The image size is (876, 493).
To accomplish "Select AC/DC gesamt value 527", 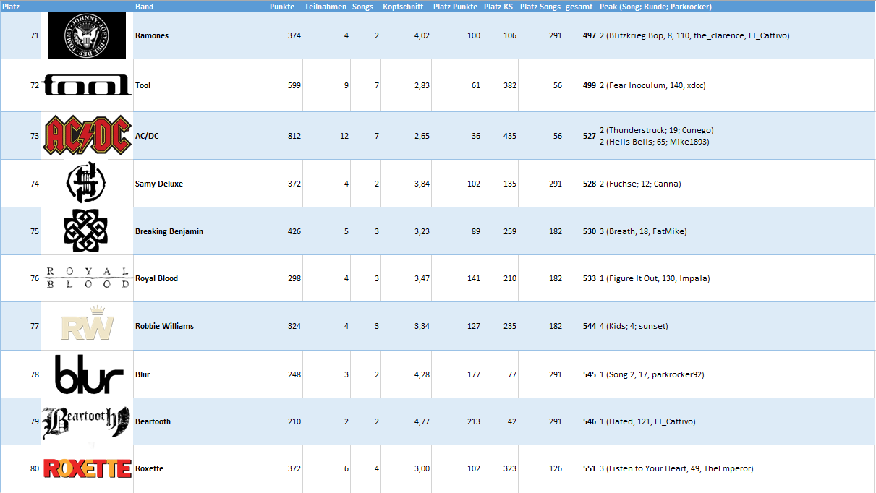I will click(x=589, y=136).
